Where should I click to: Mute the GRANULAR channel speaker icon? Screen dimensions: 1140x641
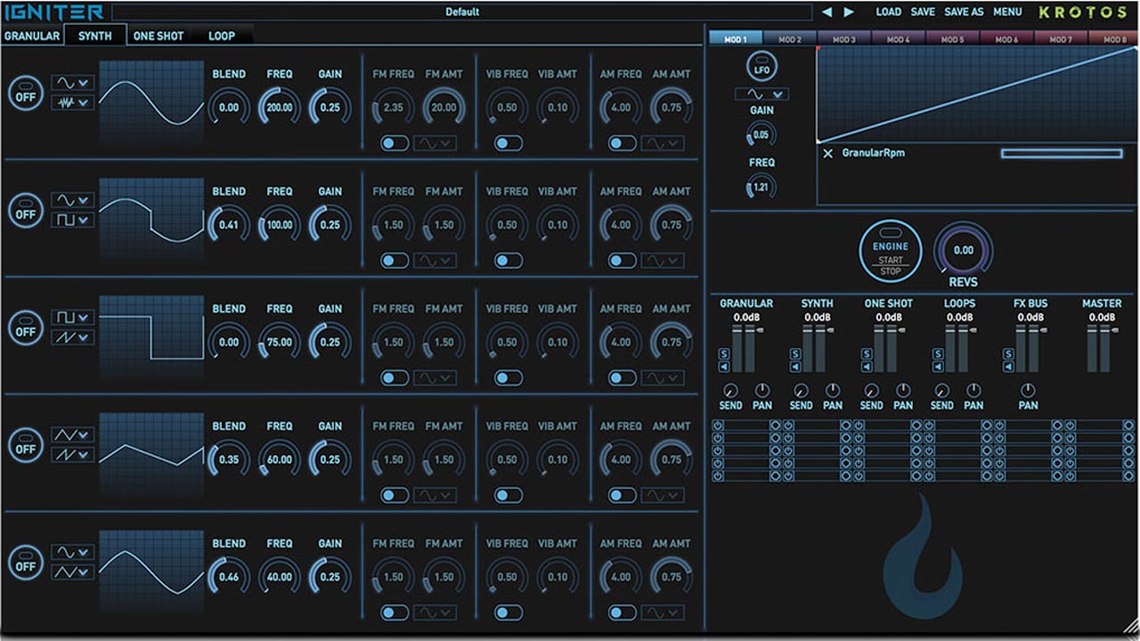pos(724,367)
